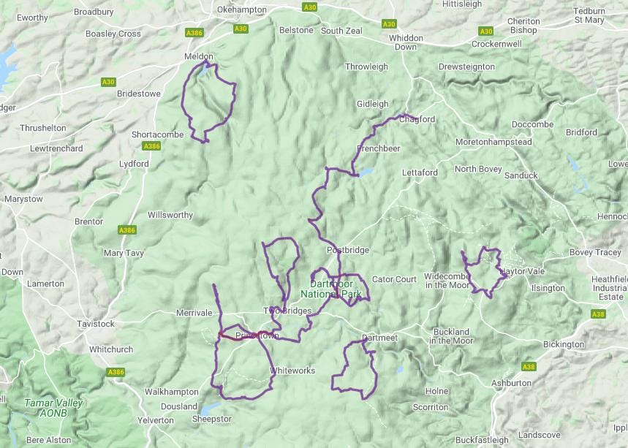The height and width of the screenshot is (448, 628).
Task: Click the Tamar Valley AONB label
Action: [53, 408]
